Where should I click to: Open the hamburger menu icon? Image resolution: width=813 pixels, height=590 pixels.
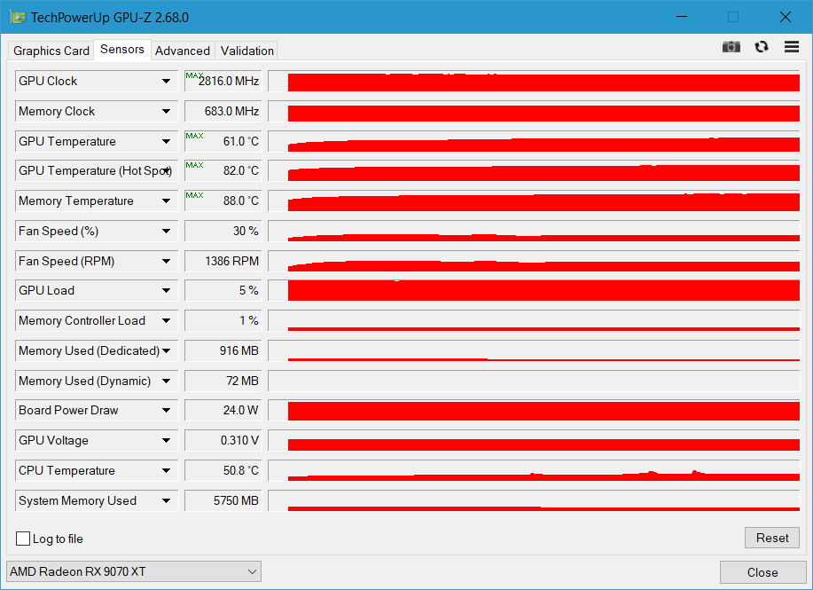point(791,47)
